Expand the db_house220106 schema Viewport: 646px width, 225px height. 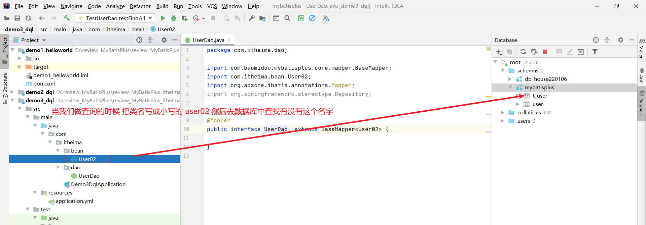click(510, 79)
